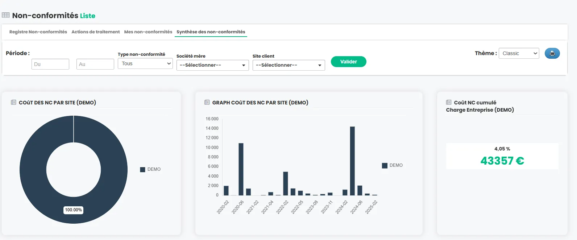This screenshot has width=577, height=240.
Task: Click the 2023-08 axis label
Action: pos(312,207)
